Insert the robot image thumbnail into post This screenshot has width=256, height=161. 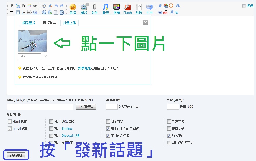tap(32, 41)
